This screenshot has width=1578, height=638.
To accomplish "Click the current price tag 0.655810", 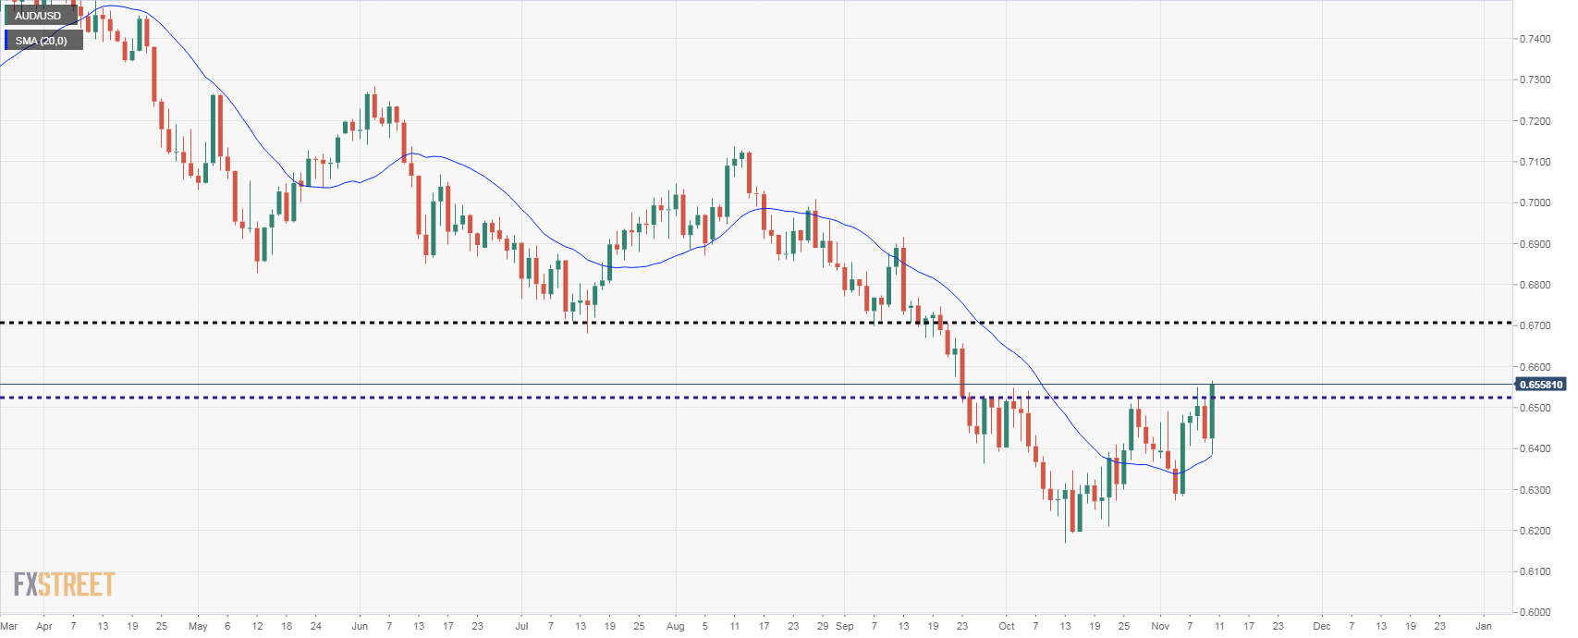I will click(x=1541, y=385).
